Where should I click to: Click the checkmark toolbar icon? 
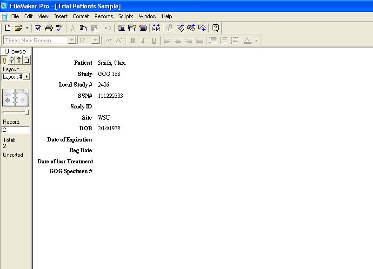pyautogui.click(x=38, y=28)
